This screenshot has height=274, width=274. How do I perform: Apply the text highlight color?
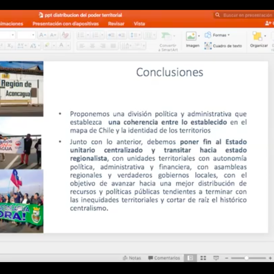point(47,46)
